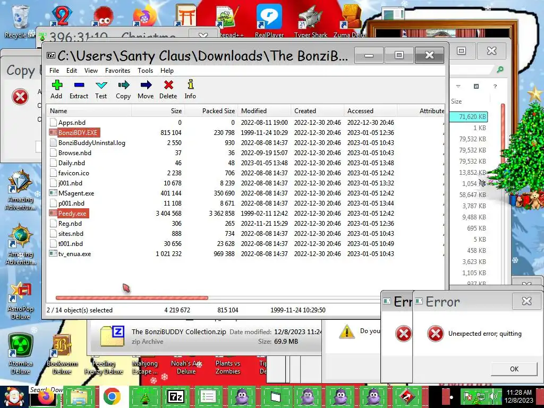
Task: Select the Daily.nbd file
Action: tap(72, 163)
